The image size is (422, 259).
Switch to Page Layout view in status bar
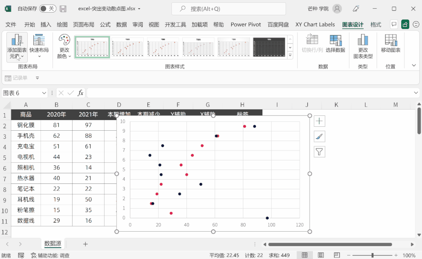tap(321, 255)
